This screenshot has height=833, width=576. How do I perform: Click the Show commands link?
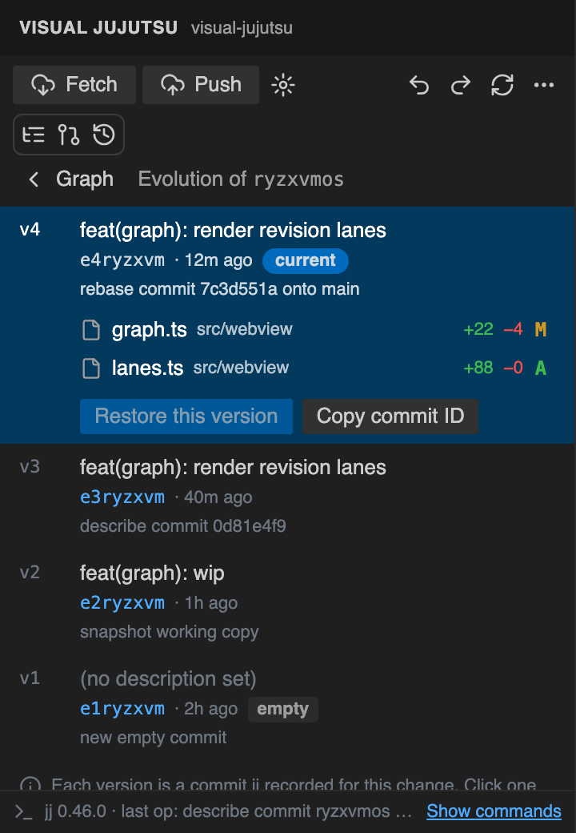point(494,811)
